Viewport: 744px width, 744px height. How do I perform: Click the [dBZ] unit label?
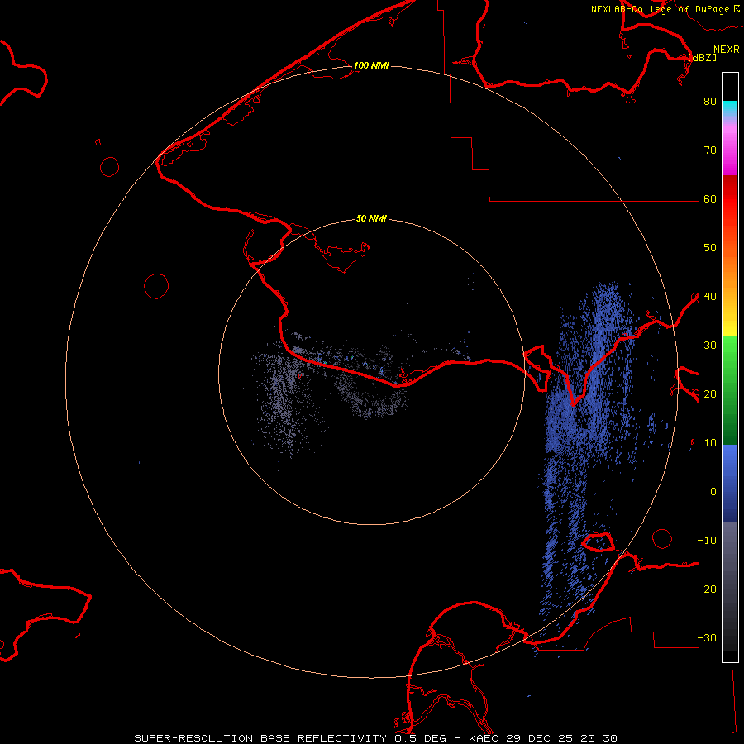point(702,57)
